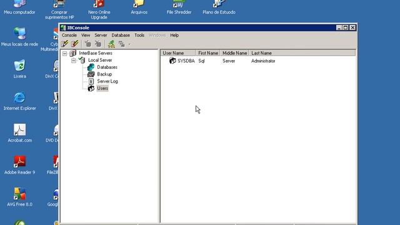Sort by User Name column header
Viewport: 400px width, 225px height.
click(178, 53)
